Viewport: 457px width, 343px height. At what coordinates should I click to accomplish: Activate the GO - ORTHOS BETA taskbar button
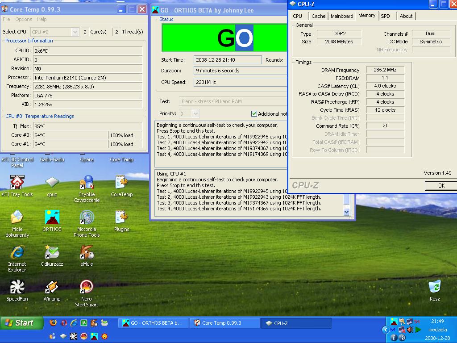pyautogui.click(x=154, y=323)
